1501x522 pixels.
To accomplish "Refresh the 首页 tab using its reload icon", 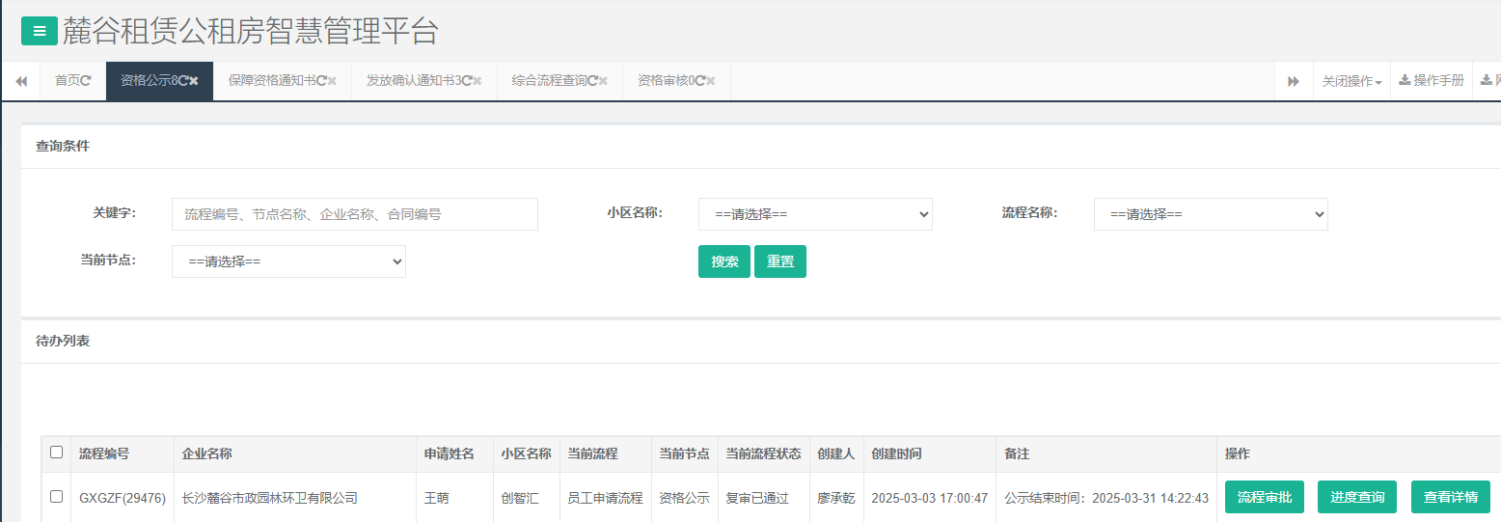I will click(86, 81).
